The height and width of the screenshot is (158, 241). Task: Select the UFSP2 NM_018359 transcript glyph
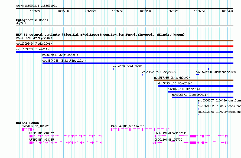pyautogui.click(x=66, y=136)
